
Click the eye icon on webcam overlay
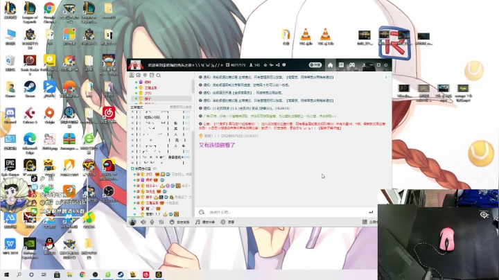point(484,215)
